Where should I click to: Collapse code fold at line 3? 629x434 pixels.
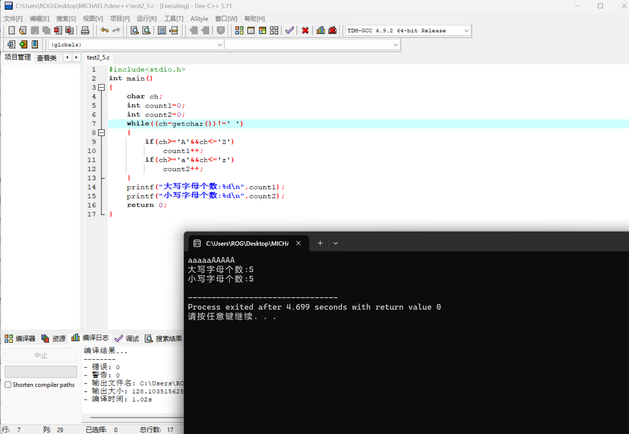[x=101, y=87]
